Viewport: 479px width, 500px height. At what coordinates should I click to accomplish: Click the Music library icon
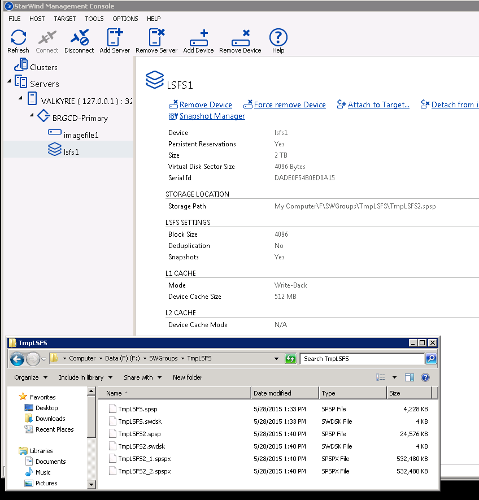tap(29, 472)
